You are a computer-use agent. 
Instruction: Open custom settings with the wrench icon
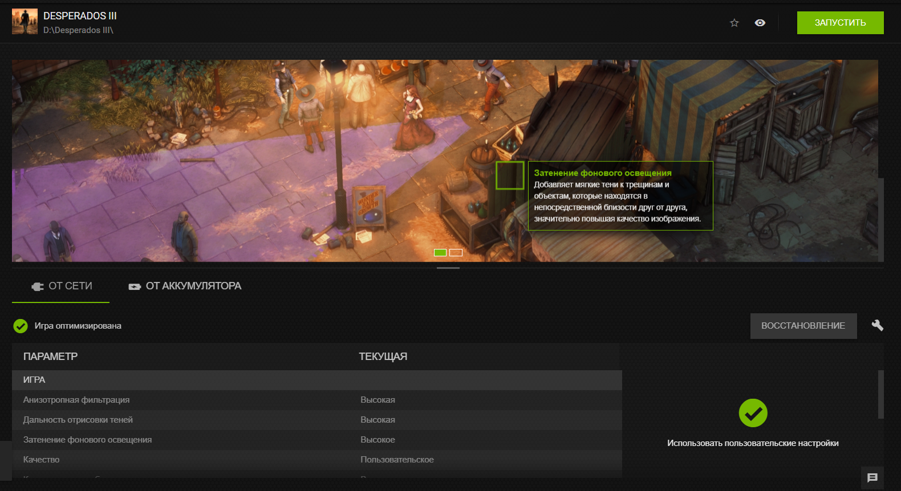click(878, 325)
